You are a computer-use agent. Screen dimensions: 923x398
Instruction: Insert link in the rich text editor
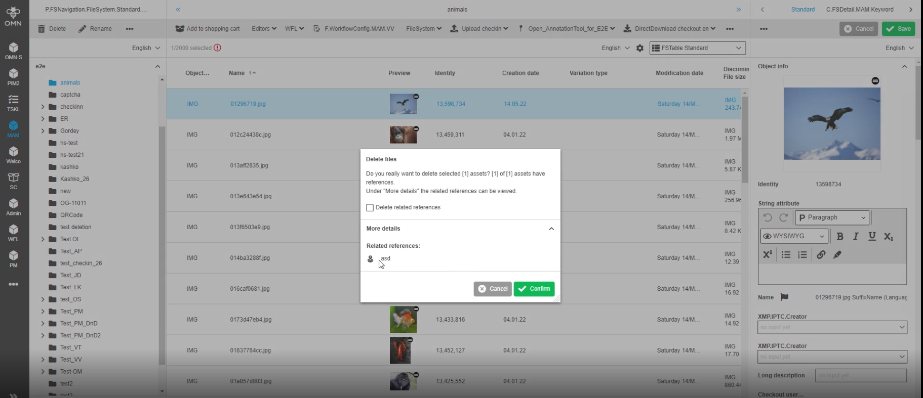[x=821, y=255]
